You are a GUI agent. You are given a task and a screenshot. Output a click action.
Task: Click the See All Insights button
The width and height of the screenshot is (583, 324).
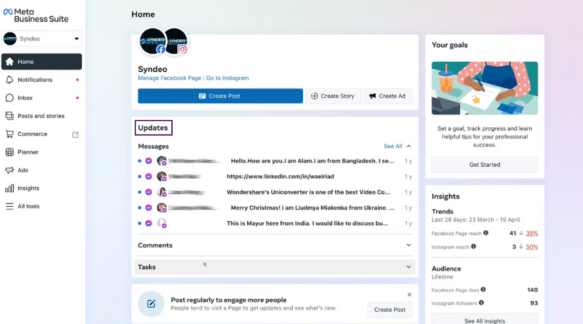point(484,321)
